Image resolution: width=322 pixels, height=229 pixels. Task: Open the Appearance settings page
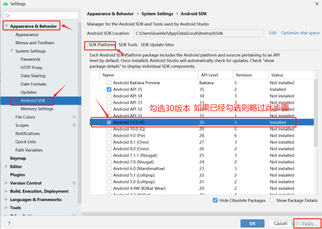coord(27,34)
